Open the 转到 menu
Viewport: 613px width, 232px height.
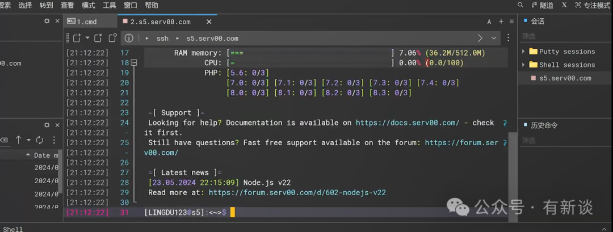(x=46, y=5)
